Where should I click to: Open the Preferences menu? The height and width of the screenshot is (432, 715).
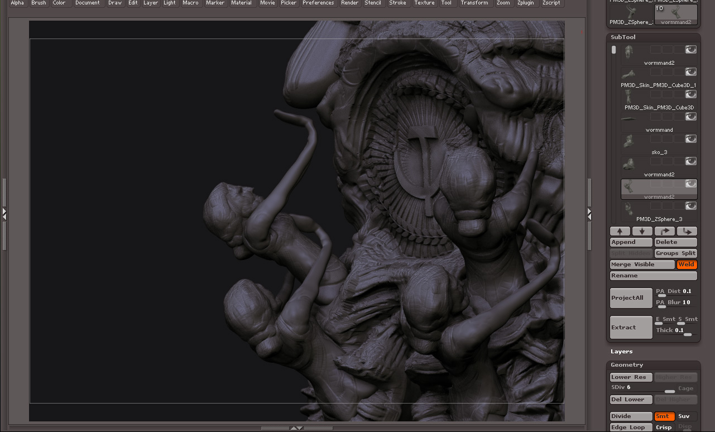[319, 3]
